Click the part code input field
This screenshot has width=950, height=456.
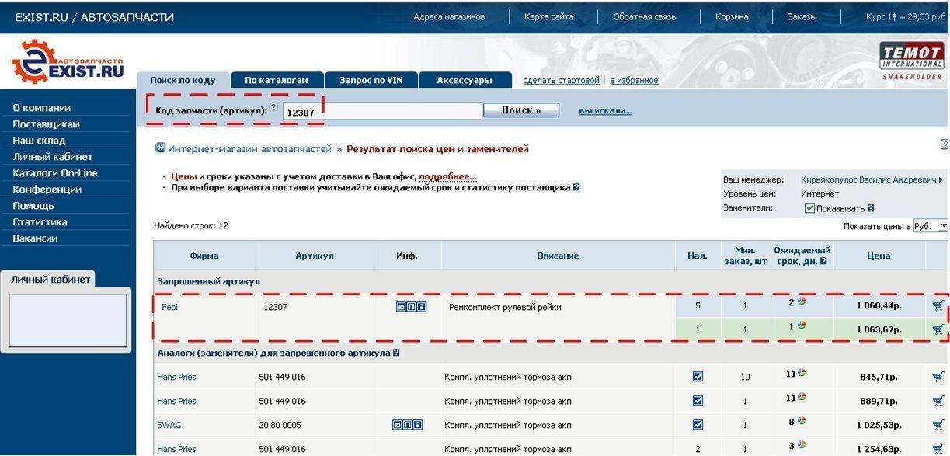(382, 112)
